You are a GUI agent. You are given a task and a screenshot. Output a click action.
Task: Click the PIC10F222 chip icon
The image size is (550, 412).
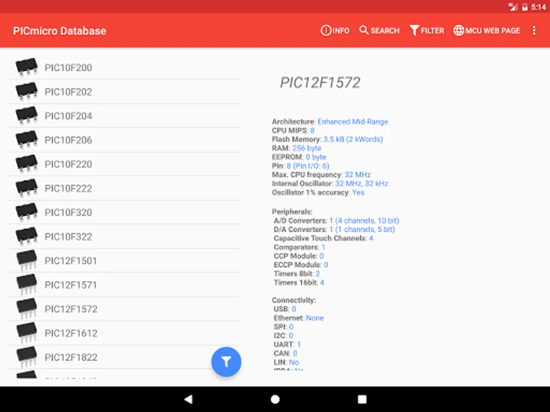pyautogui.click(x=27, y=188)
